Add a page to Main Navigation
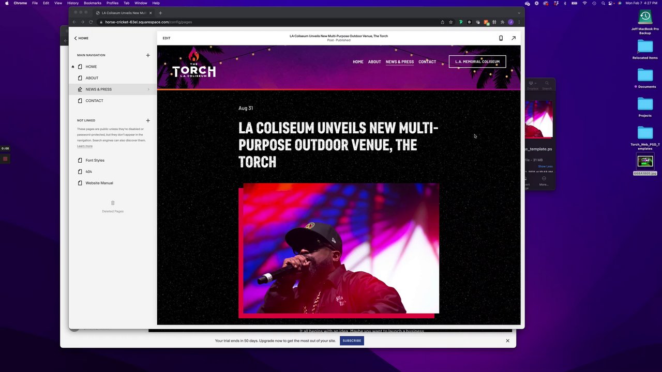This screenshot has width=662, height=372. click(148, 55)
